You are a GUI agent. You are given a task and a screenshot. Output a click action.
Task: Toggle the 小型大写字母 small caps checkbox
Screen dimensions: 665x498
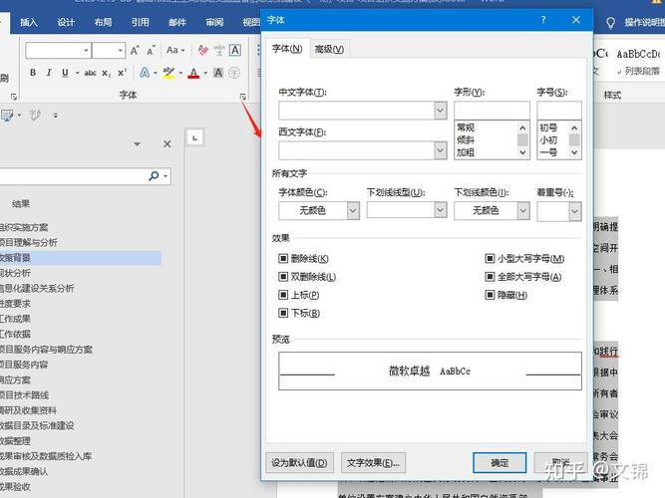490,258
